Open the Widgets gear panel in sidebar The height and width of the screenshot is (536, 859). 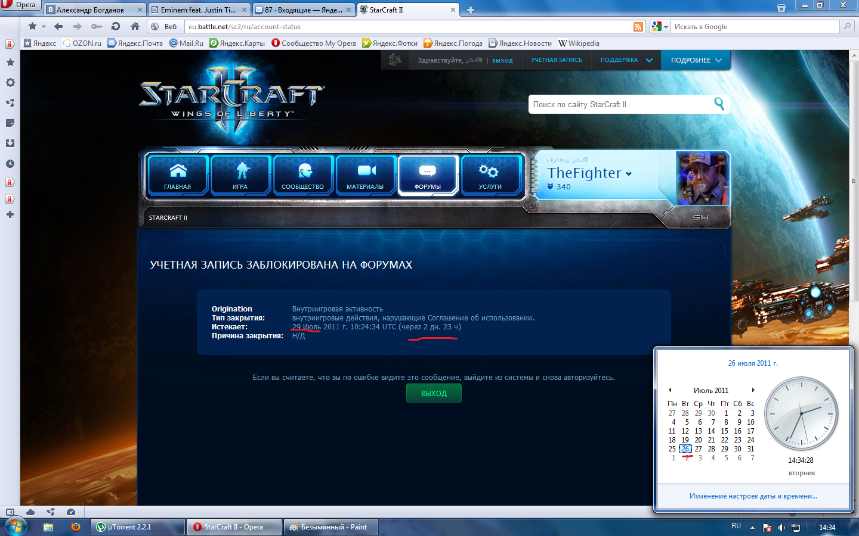pos(10,83)
